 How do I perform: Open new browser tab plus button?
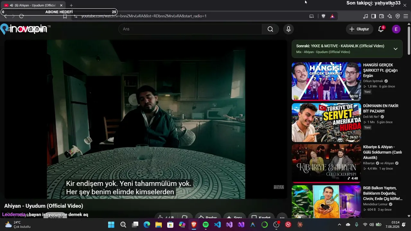coord(71,5)
